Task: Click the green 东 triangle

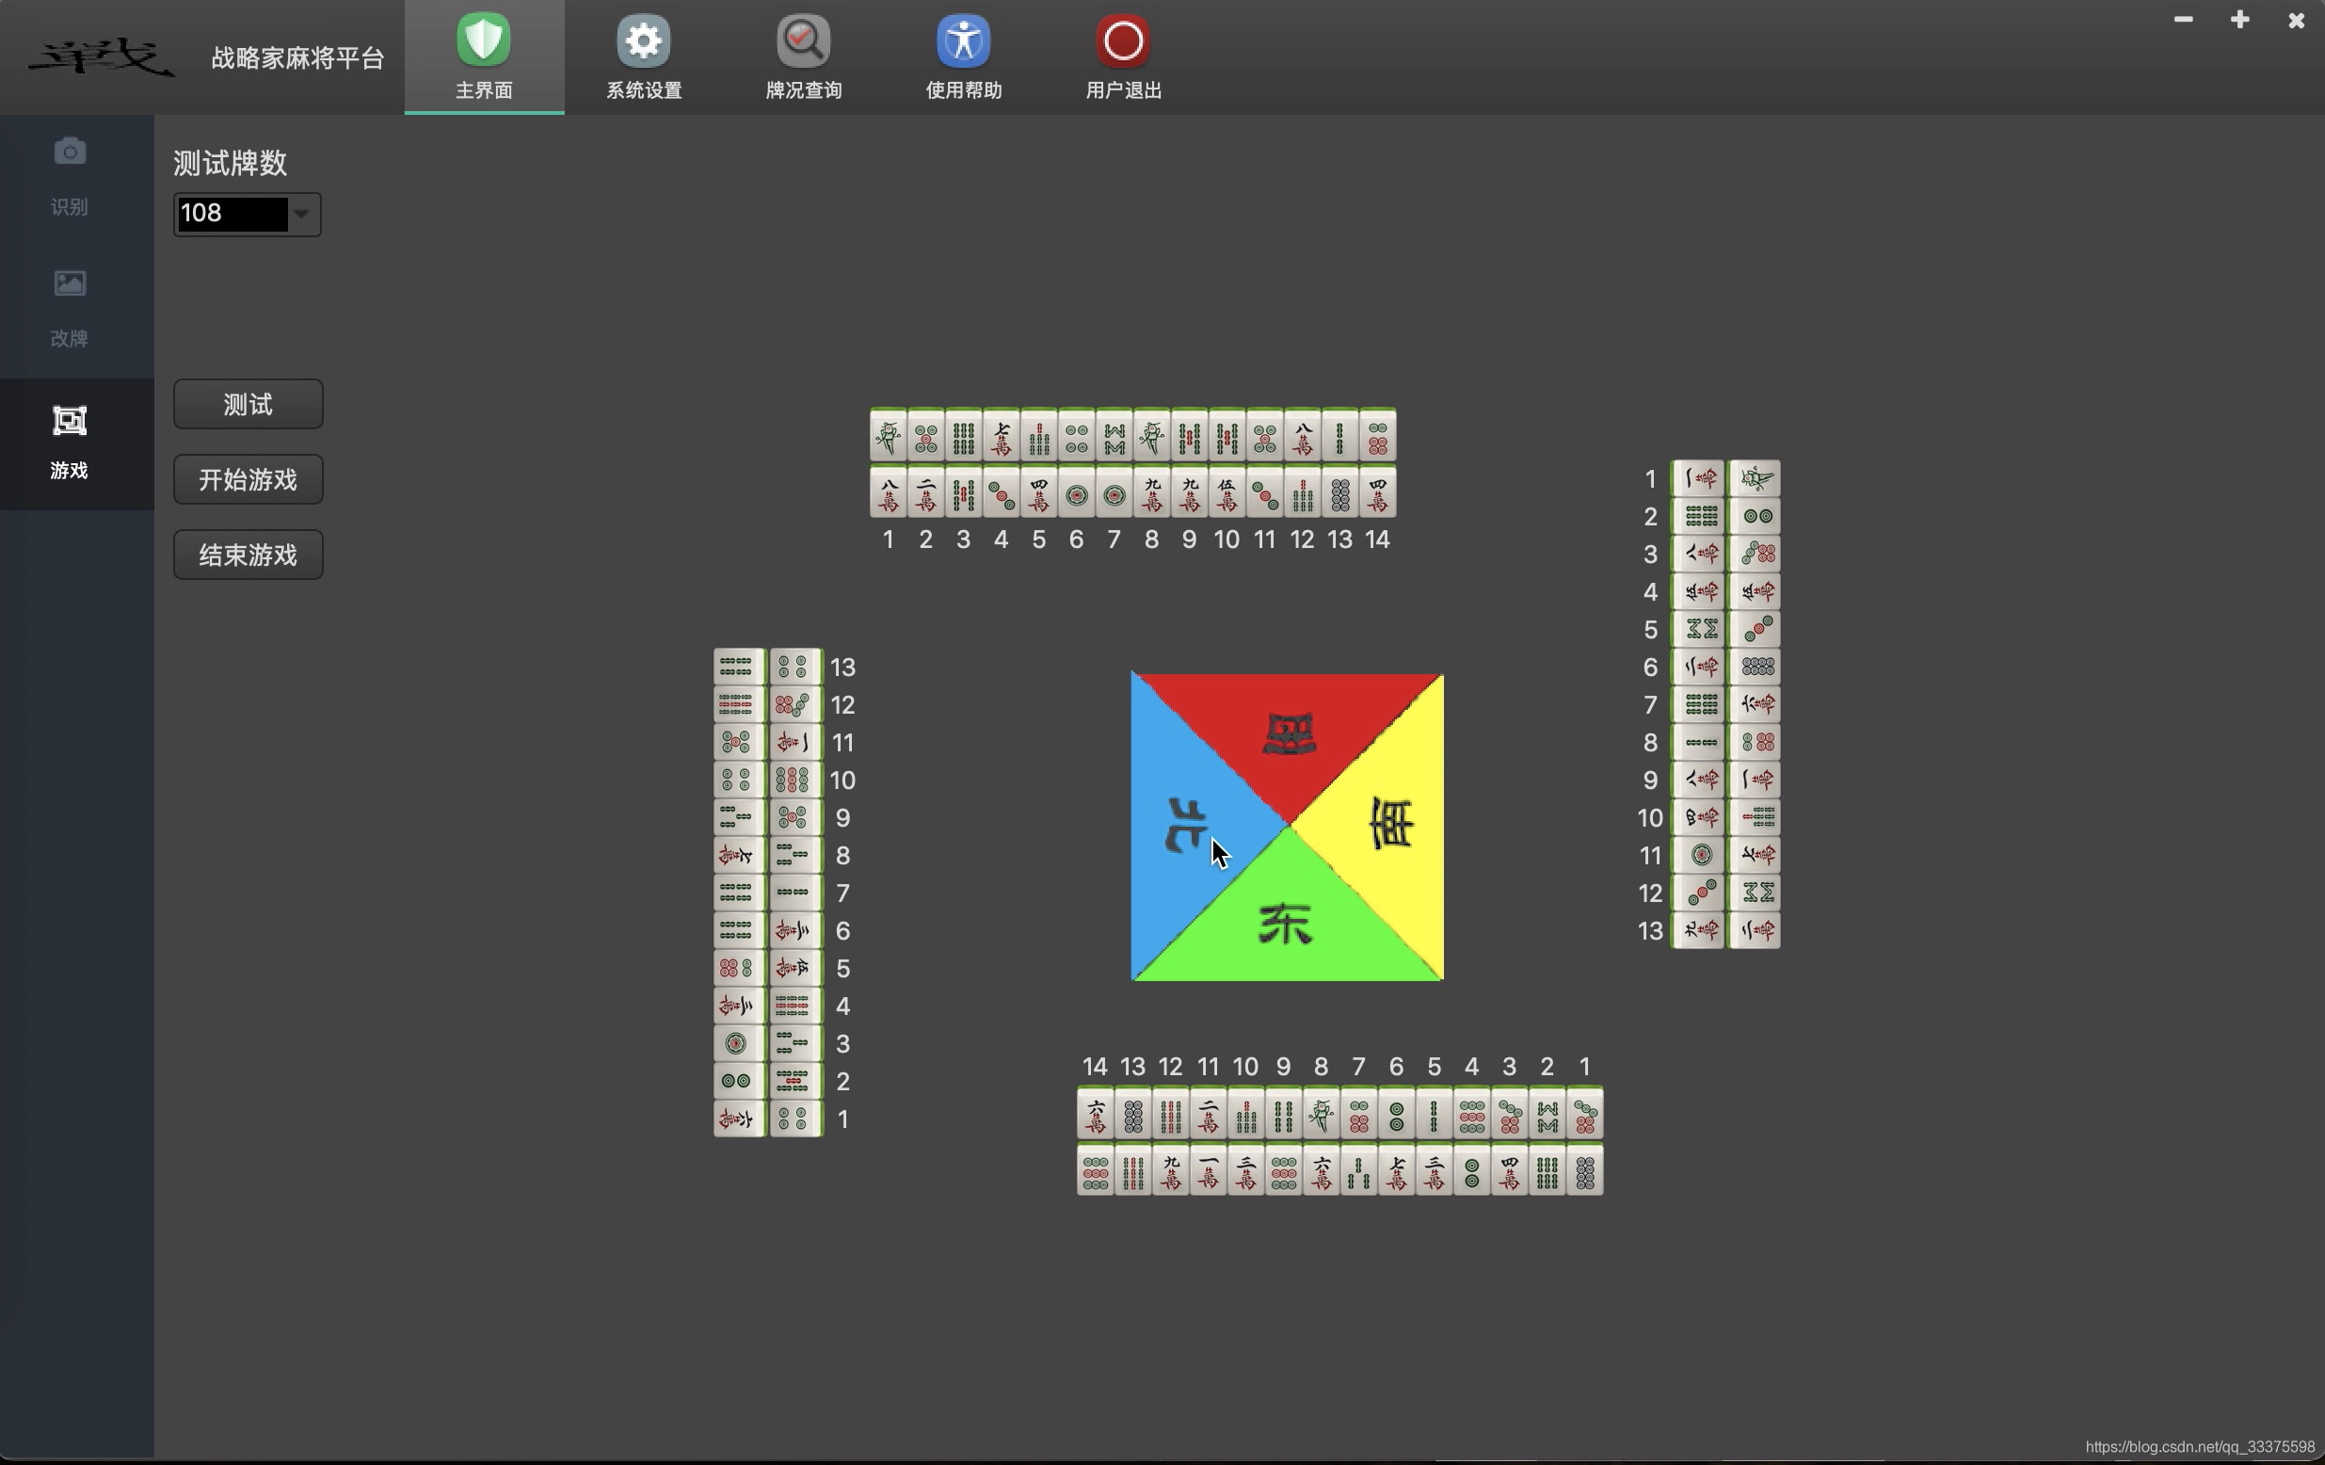Action: click(x=1285, y=925)
